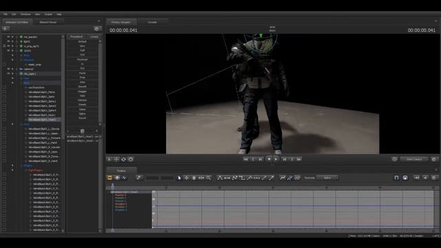Jump to first frame with rewind button

tap(245, 159)
